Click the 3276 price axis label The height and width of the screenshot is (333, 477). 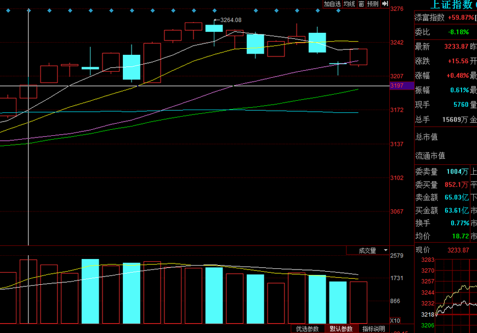[x=397, y=9]
